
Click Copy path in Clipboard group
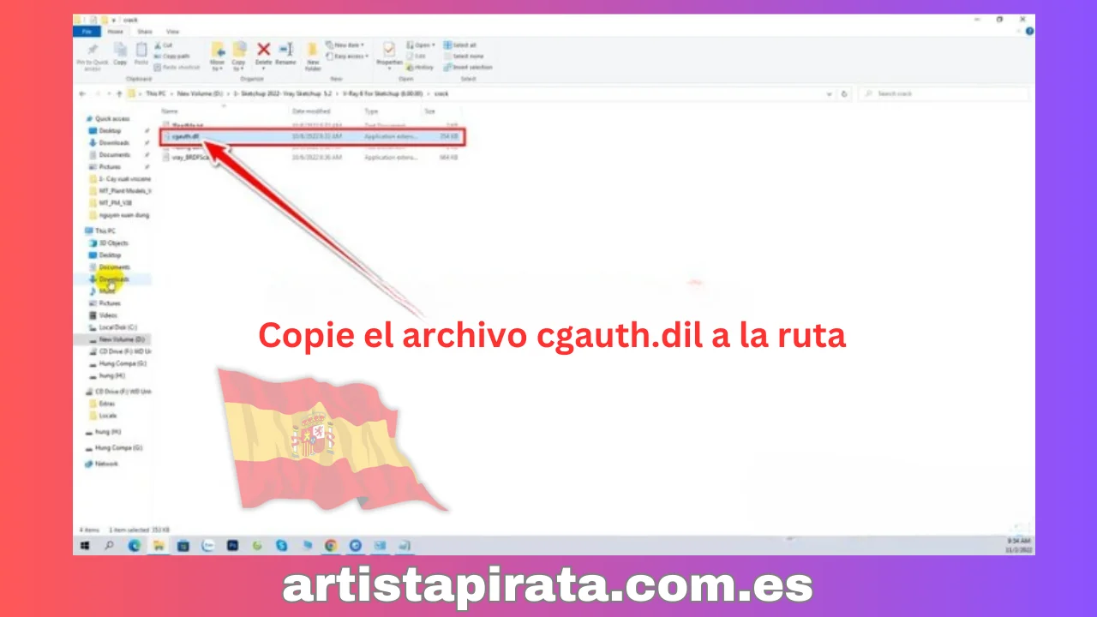click(x=172, y=56)
